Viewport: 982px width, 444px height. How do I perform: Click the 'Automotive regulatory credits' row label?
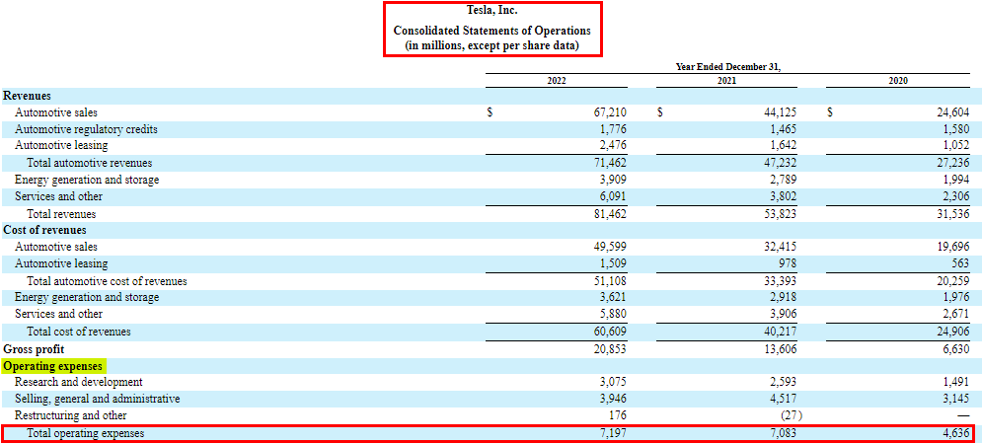pos(86,129)
